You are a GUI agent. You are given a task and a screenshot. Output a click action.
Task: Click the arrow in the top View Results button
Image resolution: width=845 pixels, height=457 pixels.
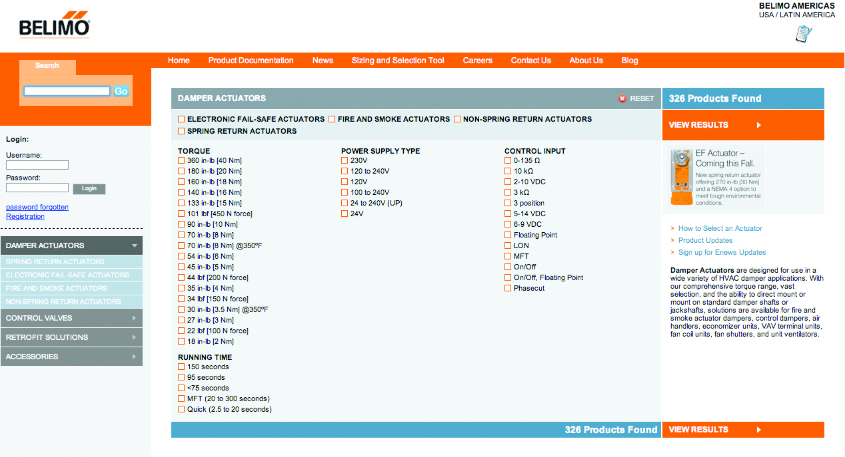click(758, 125)
